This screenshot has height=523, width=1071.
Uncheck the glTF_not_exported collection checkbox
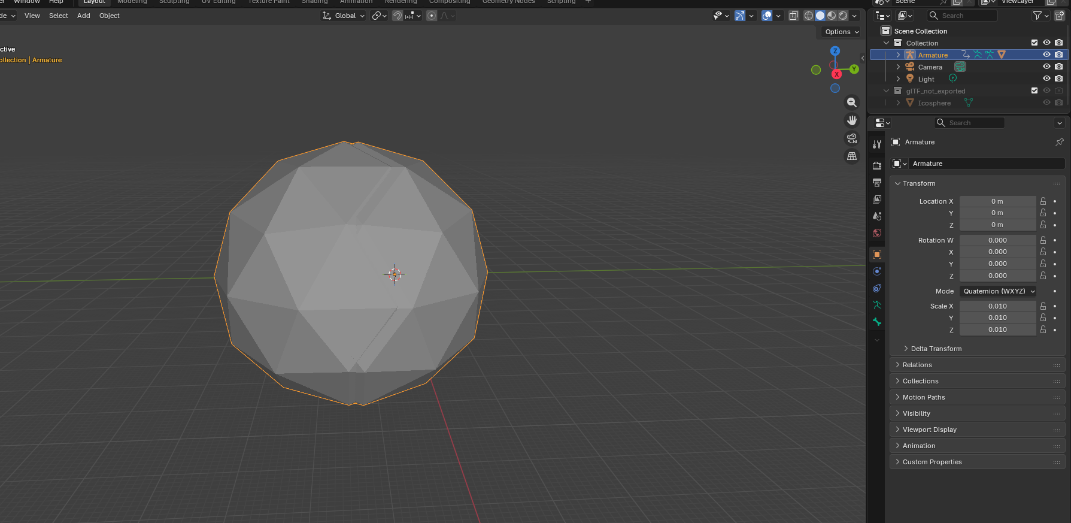1034,91
